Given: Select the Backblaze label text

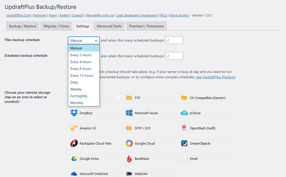Looking at the screenshot, I should 142,159.
